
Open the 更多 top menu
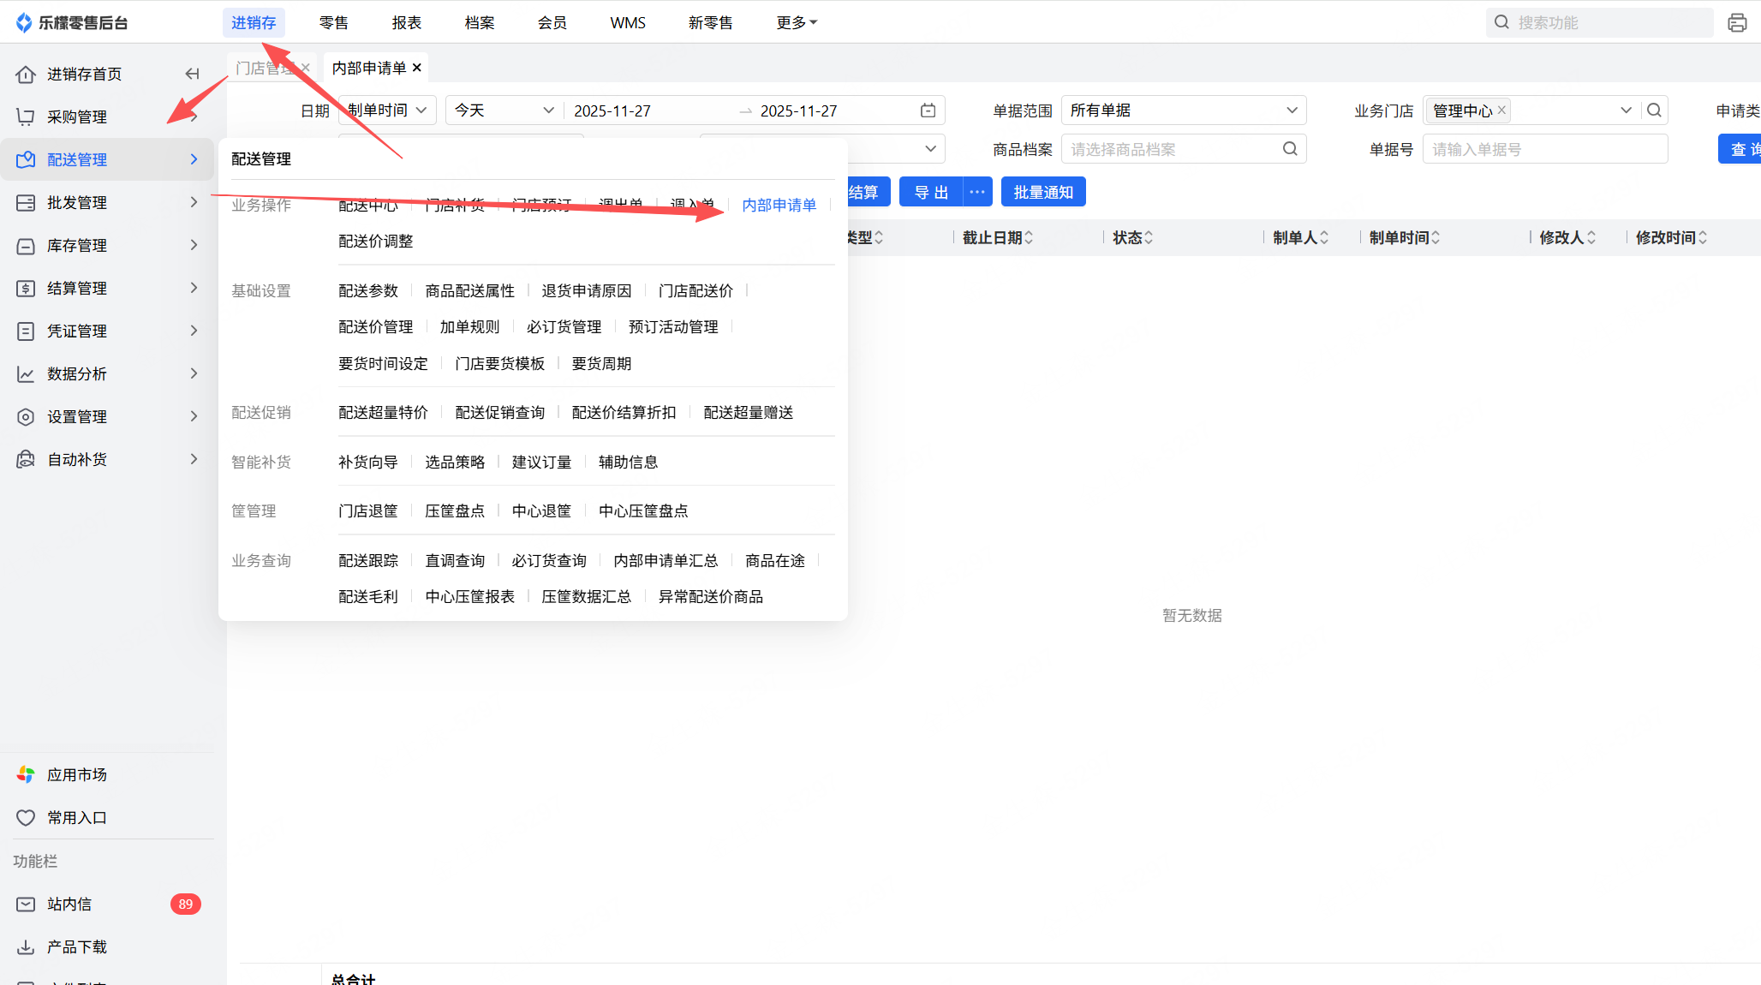(x=797, y=22)
